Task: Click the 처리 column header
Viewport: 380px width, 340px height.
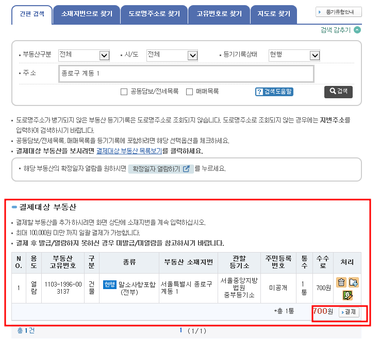Action: (347, 263)
